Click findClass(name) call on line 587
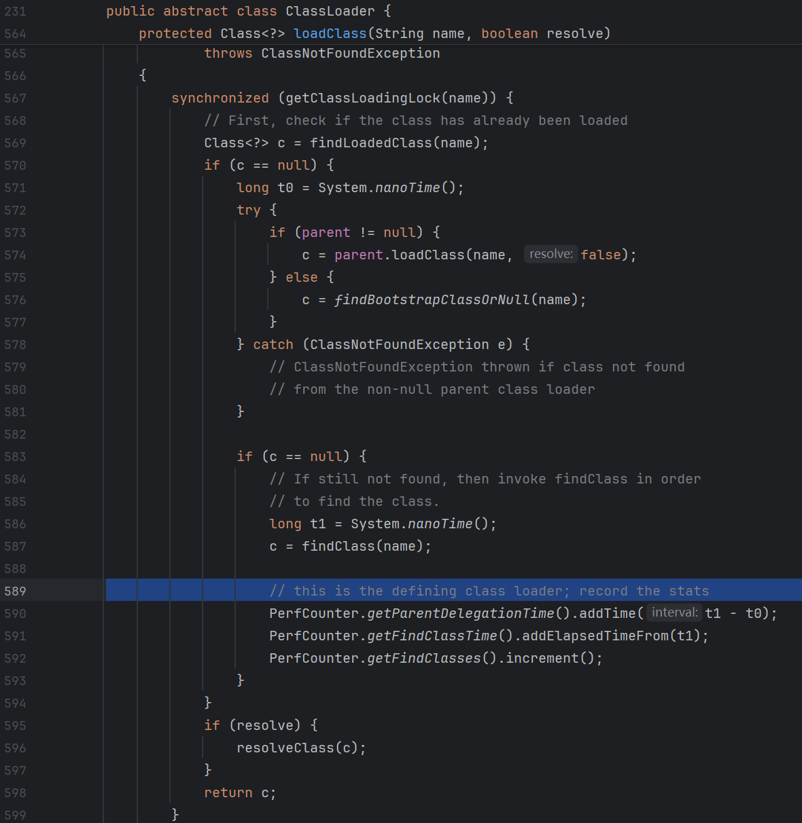 pos(366,546)
